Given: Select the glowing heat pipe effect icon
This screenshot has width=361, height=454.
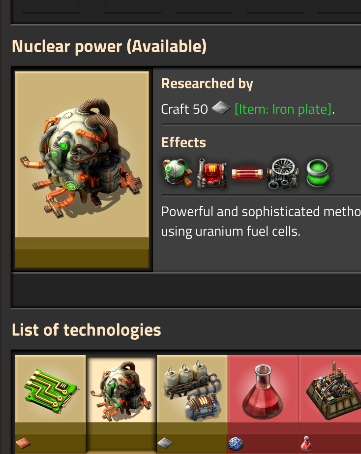Looking at the screenshot, I should [247, 174].
